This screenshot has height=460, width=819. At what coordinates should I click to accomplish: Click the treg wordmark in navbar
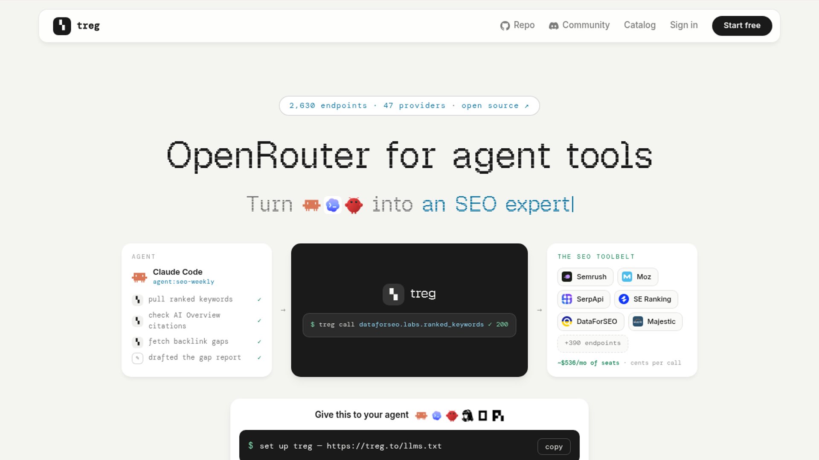88,26
